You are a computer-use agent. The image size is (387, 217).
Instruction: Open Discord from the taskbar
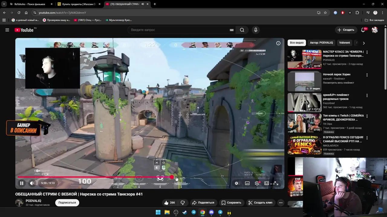click(x=211, y=212)
